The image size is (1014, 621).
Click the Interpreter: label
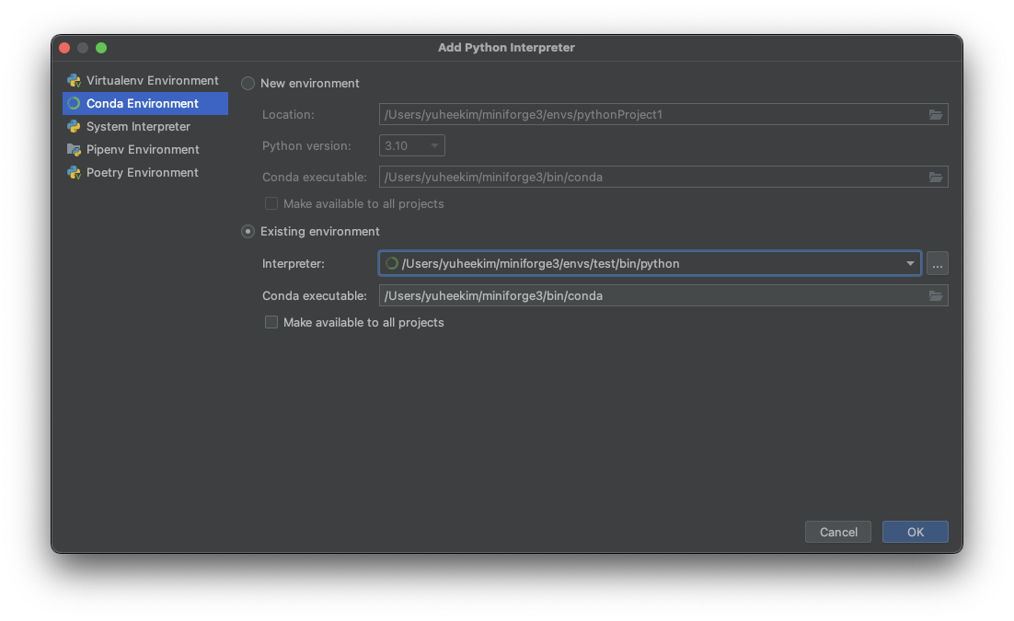293,263
